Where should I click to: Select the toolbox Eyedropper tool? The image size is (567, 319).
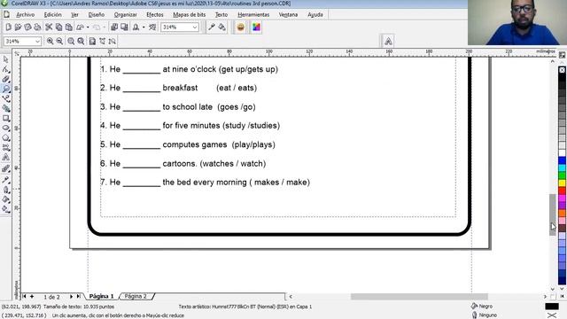[x=6, y=179]
